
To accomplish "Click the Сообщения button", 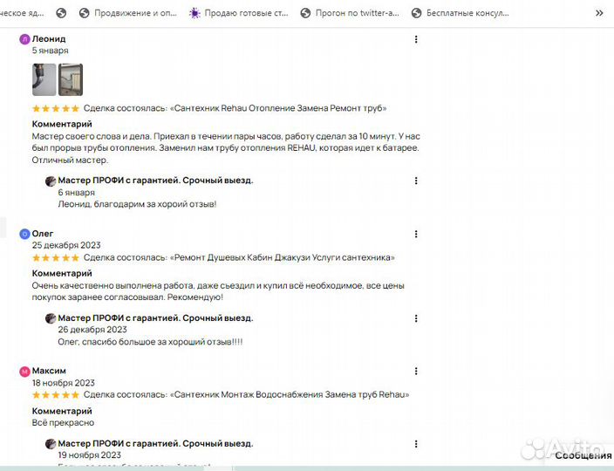I will coord(582,455).
